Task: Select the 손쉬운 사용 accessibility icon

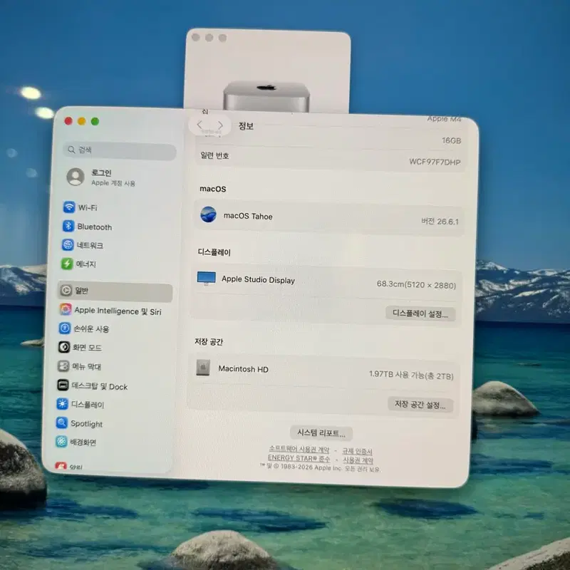Action: click(x=65, y=328)
